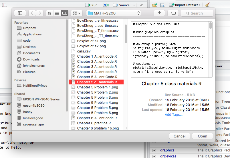This screenshot has width=230, height=158.
Task: Go forward in the file dialog
Action: click(x=40, y=13)
